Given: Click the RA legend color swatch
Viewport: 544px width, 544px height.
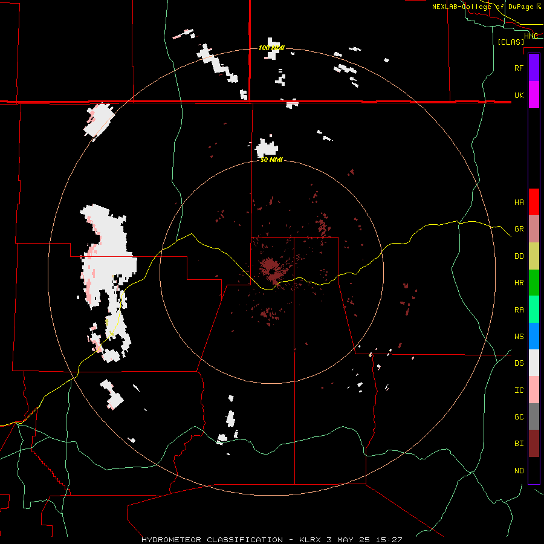Looking at the screenshot, I should point(534,309).
